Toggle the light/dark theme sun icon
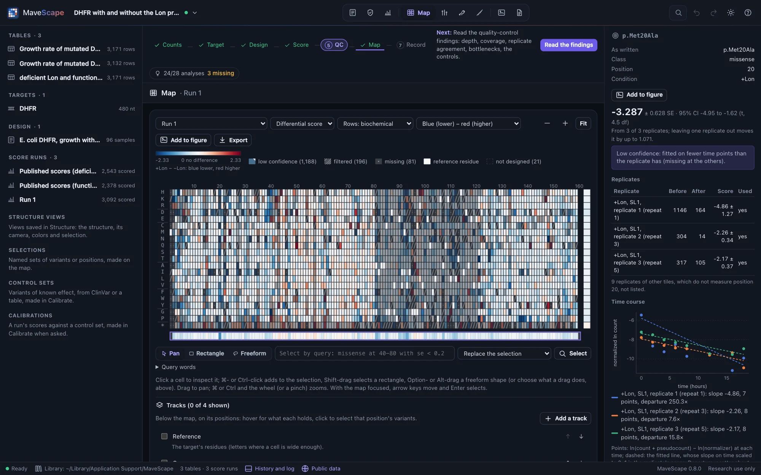Viewport: 761px width, 475px height. pos(731,13)
